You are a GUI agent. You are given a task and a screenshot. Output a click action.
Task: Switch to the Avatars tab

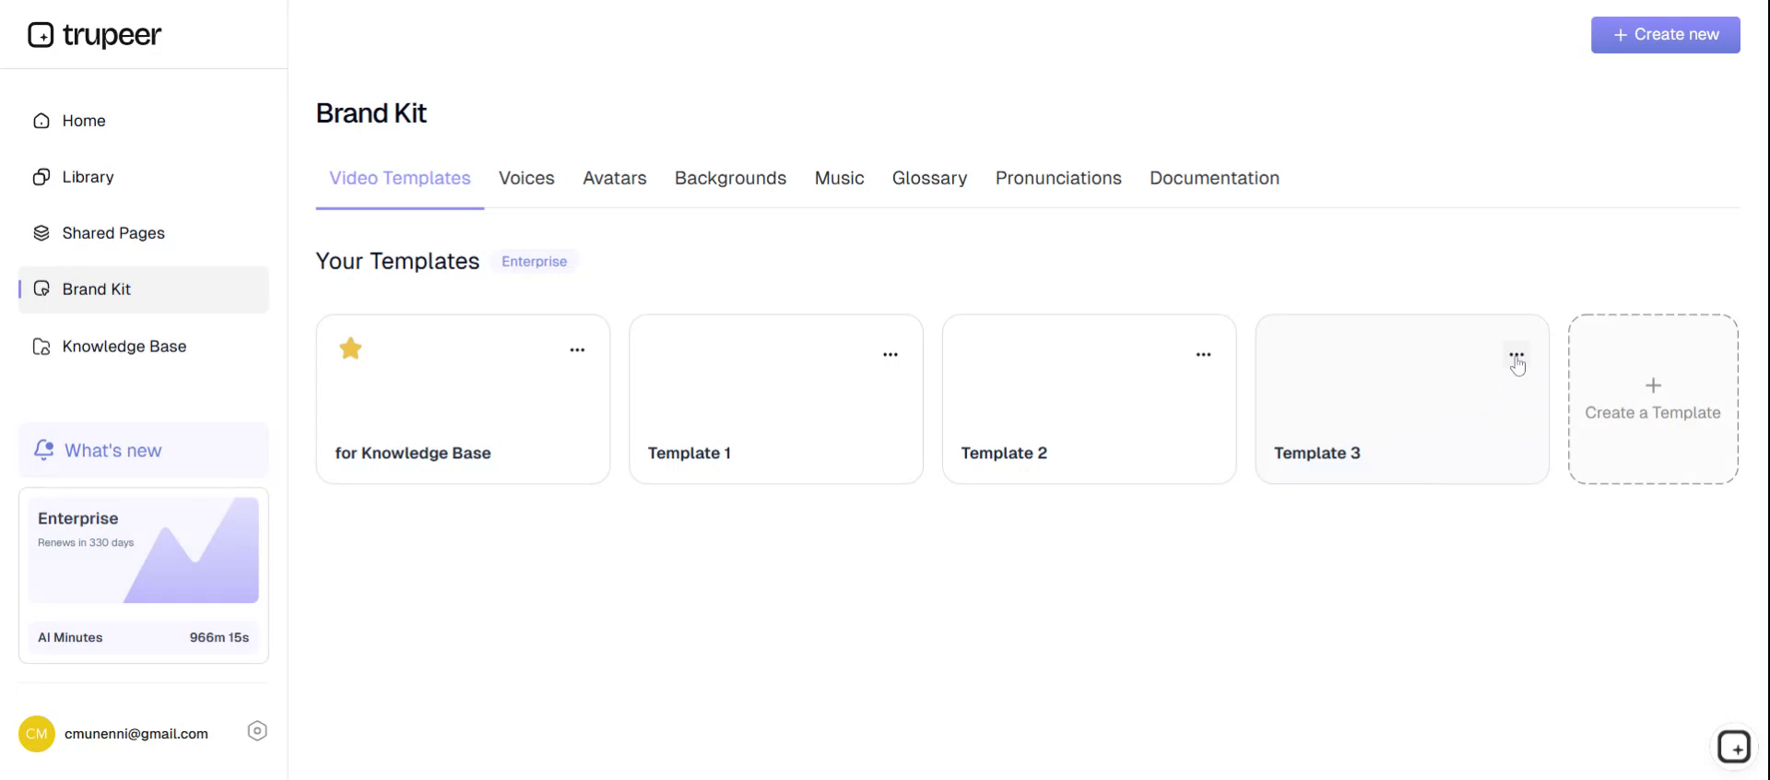[x=614, y=178]
